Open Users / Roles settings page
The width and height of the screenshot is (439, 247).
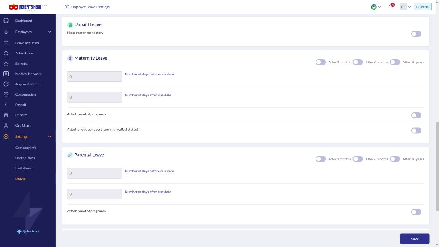pyautogui.click(x=25, y=158)
